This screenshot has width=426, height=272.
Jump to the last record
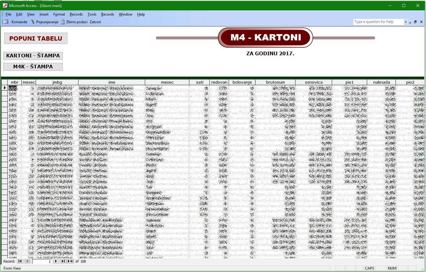[63, 261]
